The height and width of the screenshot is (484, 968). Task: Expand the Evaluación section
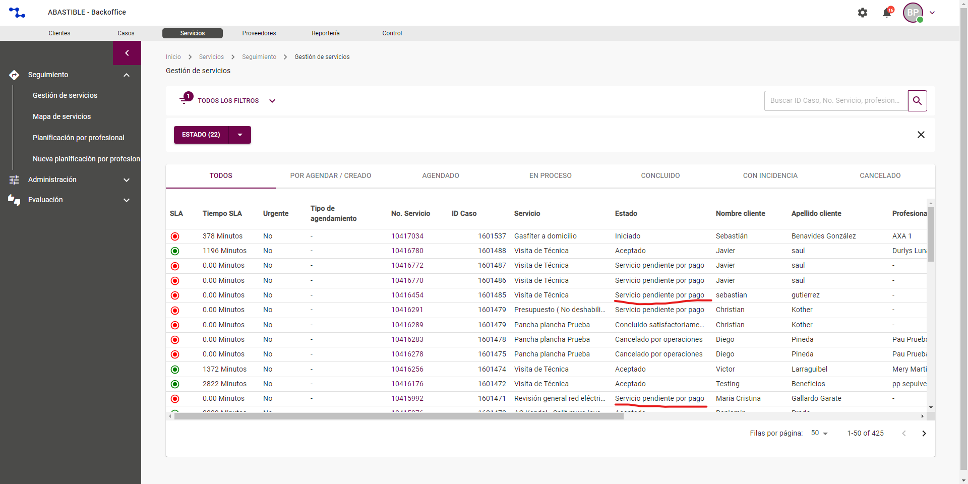[x=127, y=200]
